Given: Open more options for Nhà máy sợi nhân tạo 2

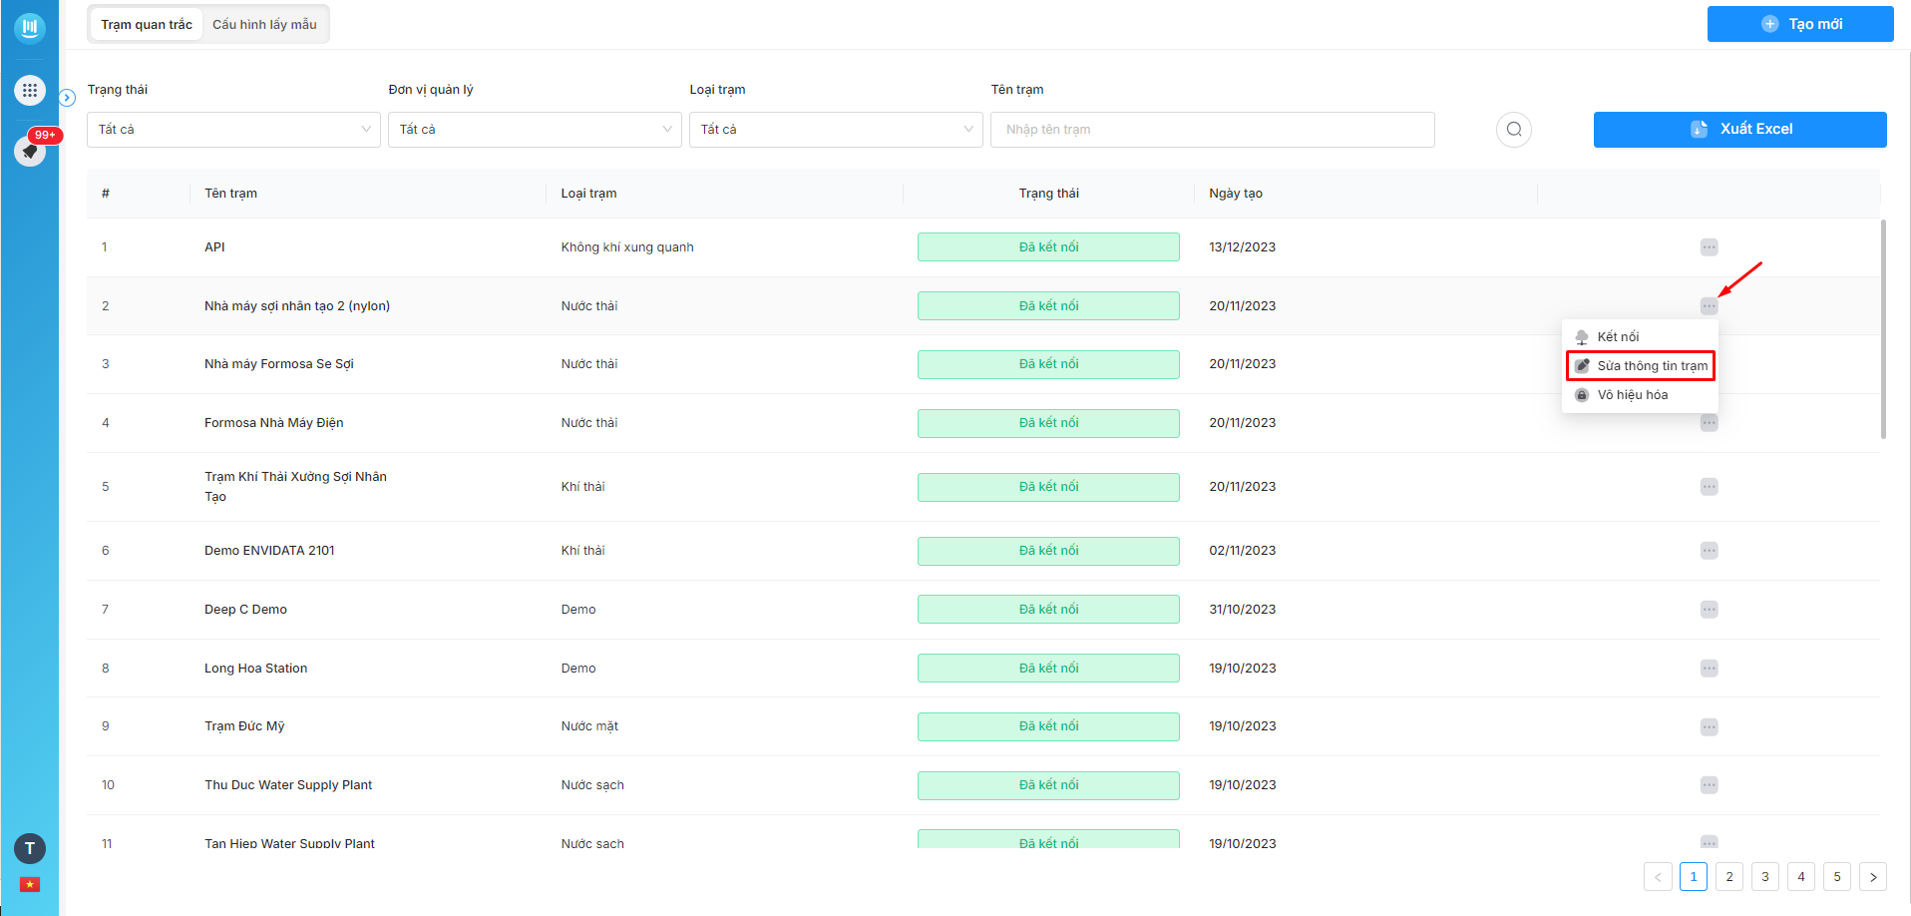Looking at the screenshot, I should [x=1710, y=306].
